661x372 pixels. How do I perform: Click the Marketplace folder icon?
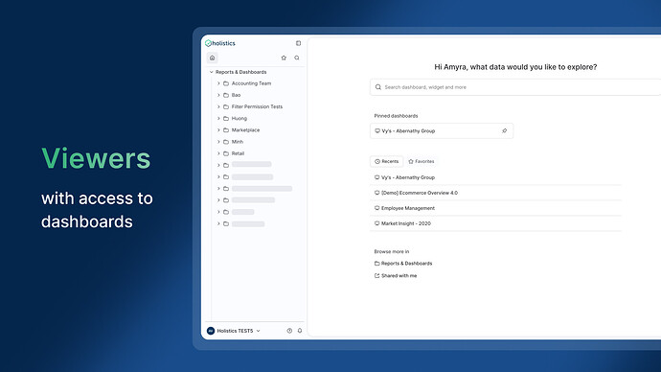pos(226,130)
